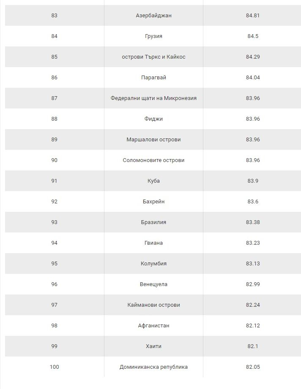This screenshot has width=301, height=389.
Task: Select the rank number 100 cell
Action: 54,367
